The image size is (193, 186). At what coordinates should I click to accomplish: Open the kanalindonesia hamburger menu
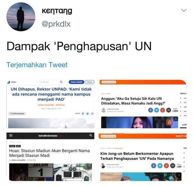click(11, 136)
